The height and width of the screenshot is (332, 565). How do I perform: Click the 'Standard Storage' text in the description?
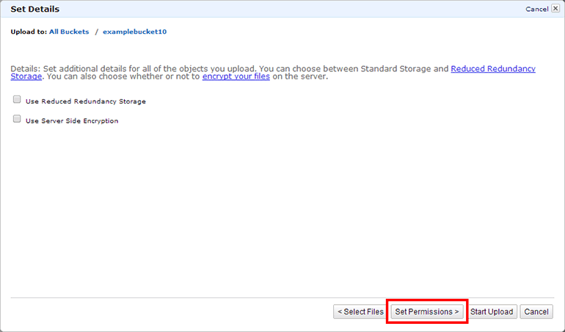pos(409,68)
